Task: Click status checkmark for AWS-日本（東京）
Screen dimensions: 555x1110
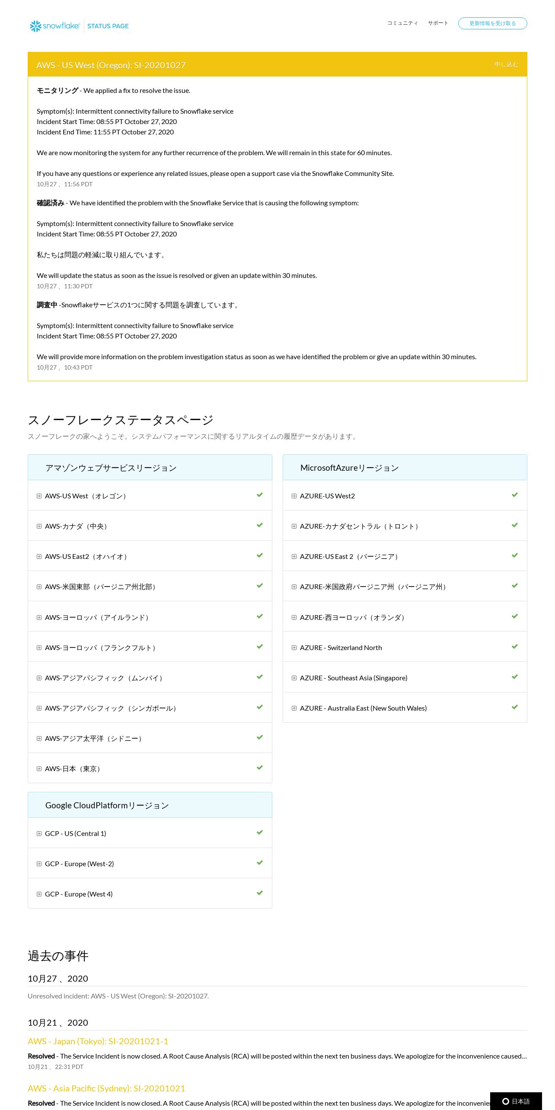Action: click(260, 768)
